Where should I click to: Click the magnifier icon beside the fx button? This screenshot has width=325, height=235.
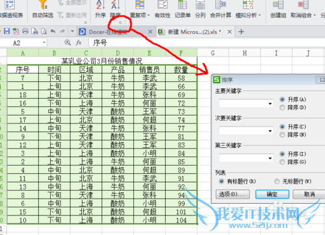(68, 43)
